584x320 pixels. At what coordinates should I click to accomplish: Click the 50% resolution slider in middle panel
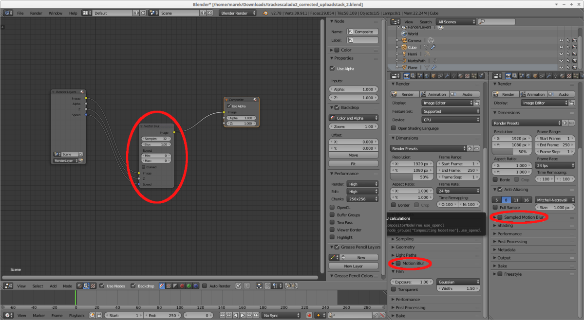[412, 177]
